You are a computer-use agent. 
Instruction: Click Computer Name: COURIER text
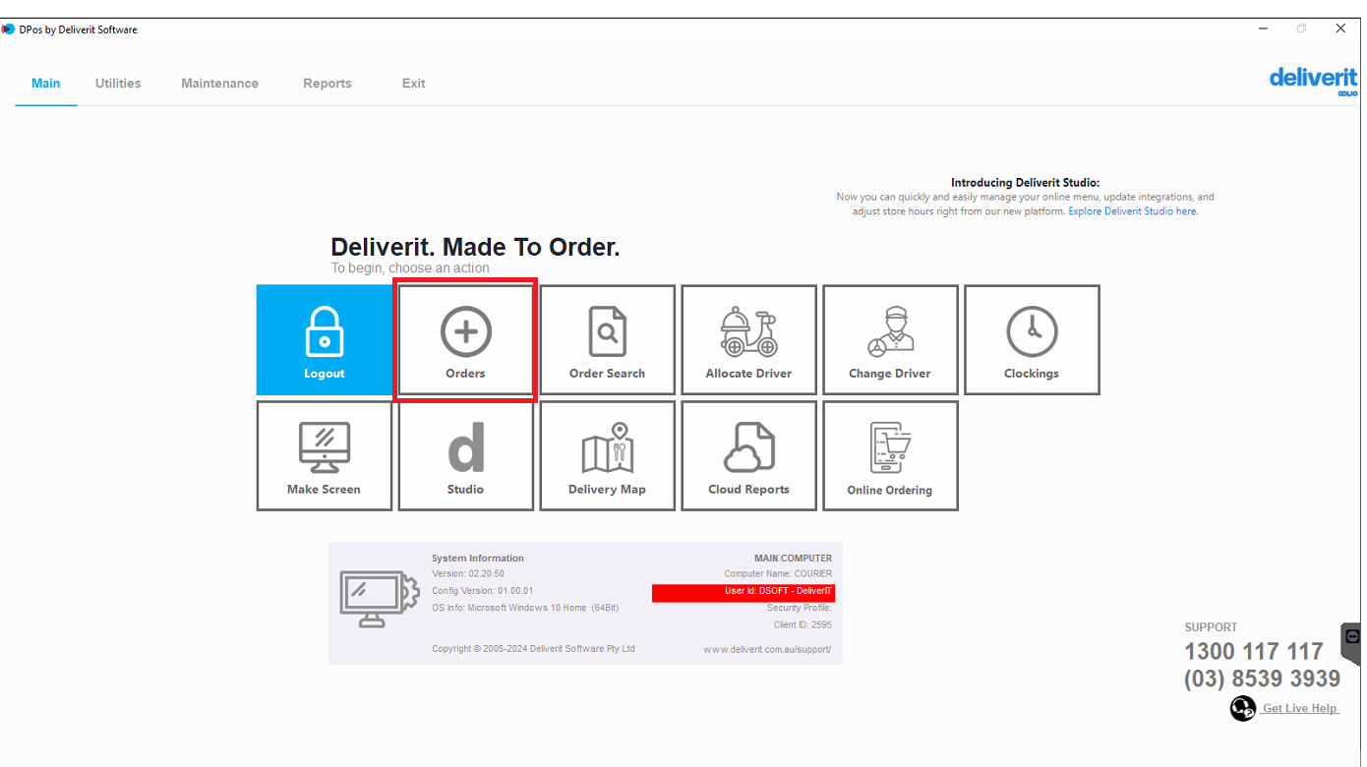click(778, 574)
